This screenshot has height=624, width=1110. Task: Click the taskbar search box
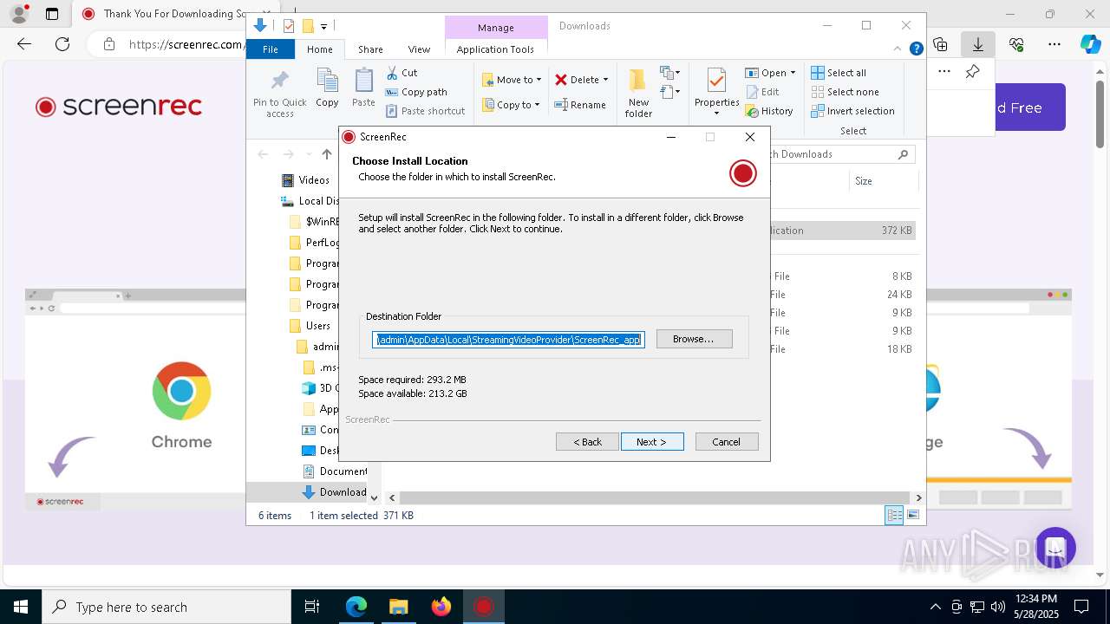pyautogui.click(x=166, y=607)
